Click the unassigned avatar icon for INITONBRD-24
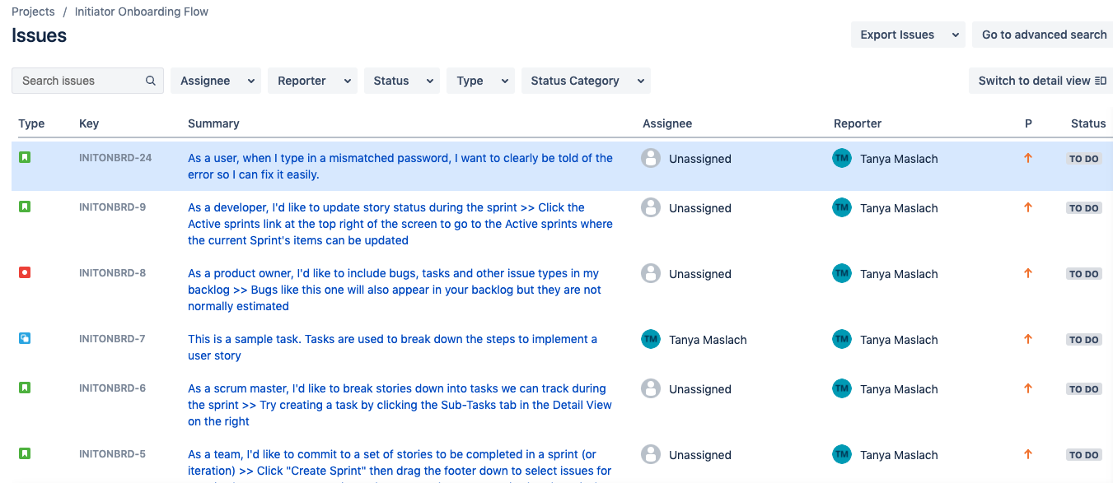The height and width of the screenshot is (483, 1113). click(x=651, y=158)
